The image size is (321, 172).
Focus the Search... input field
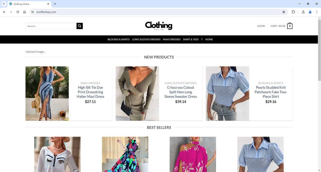pyautogui.click(x=51, y=26)
